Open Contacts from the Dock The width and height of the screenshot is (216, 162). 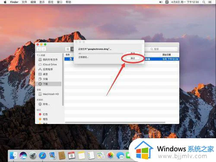[62, 156]
